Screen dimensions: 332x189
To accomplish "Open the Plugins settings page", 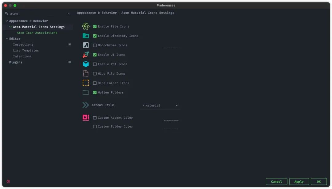I will [x=16, y=62].
